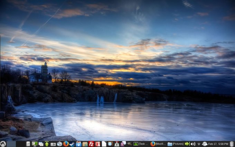Click the green up-arrow launcher

[x=47, y=144]
